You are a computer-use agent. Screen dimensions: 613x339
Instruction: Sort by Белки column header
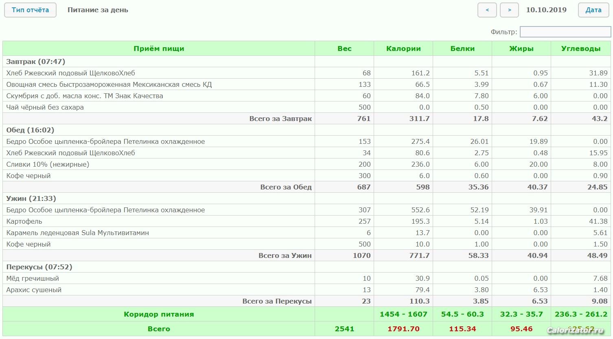(x=462, y=48)
